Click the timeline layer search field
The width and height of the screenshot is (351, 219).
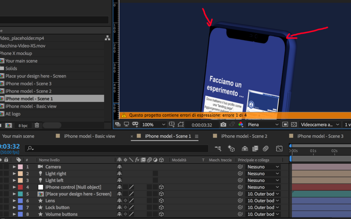(x=116, y=148)
